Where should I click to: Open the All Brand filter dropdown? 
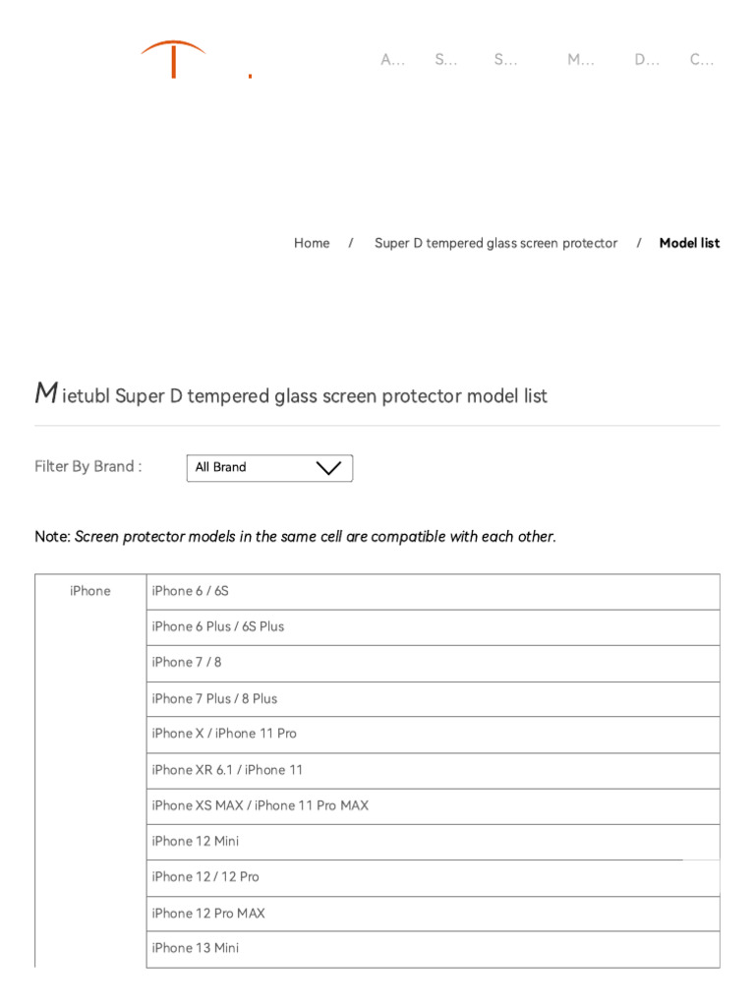click(256, 468)
